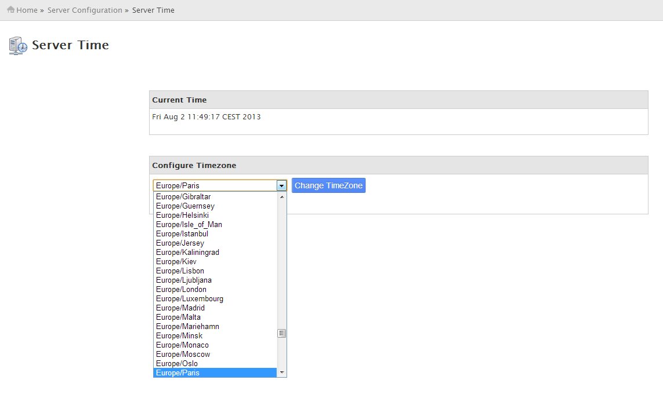Select Europe/Guernsey from the list

(x=215, y=206)
